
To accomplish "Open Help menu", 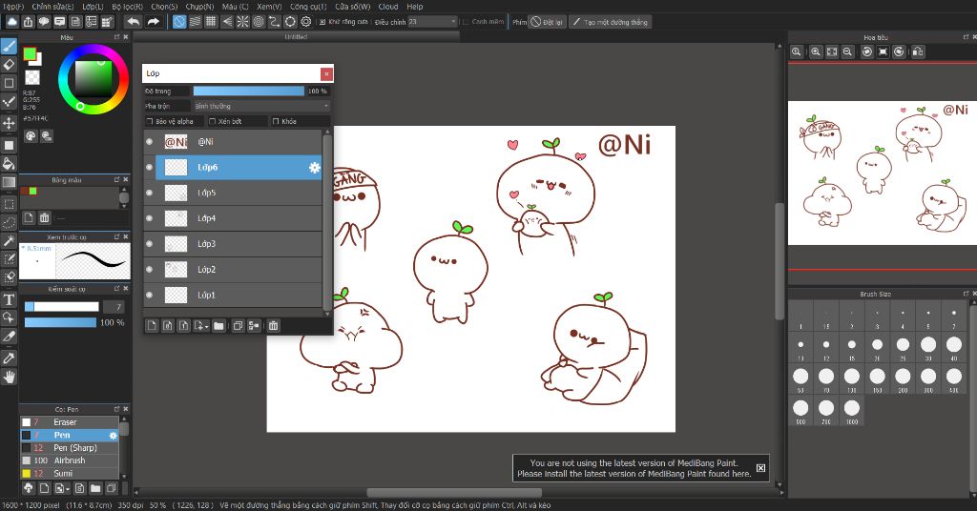I will click(415, 7).
